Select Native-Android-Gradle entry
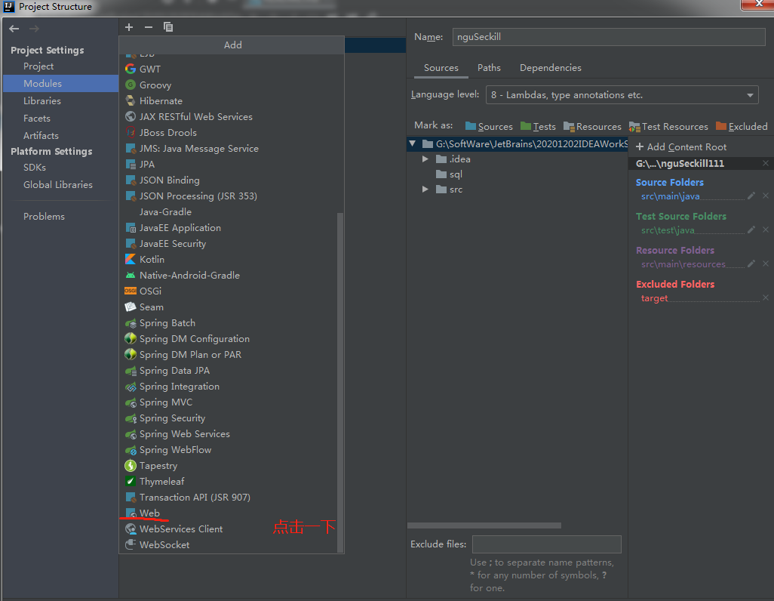Viewport: 774px width, 601px height. 232,276
